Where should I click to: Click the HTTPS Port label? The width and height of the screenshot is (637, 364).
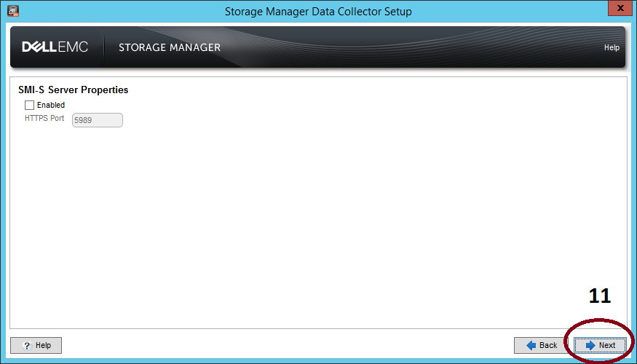44,118
